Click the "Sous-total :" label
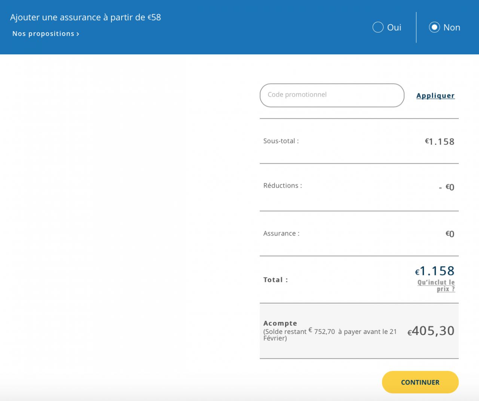This screenshot has height=401, width=479. click(281, 141)
